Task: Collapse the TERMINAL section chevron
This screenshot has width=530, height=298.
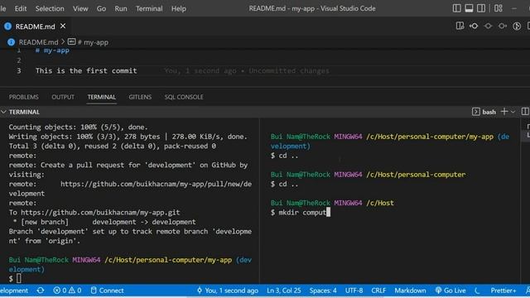Action: click(3, 112)
